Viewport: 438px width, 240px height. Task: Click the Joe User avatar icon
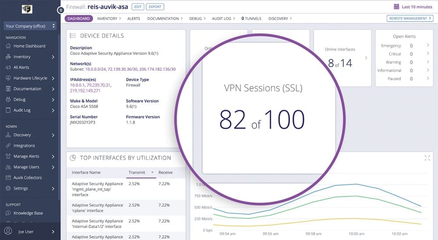click(8, 231)
